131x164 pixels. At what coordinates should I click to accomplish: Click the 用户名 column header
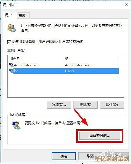pyautogui.click(x=36, y=59)
